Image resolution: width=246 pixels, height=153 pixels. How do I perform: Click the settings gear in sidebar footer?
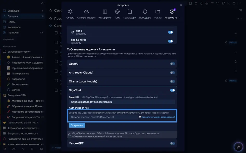click(x=41, y=149)
